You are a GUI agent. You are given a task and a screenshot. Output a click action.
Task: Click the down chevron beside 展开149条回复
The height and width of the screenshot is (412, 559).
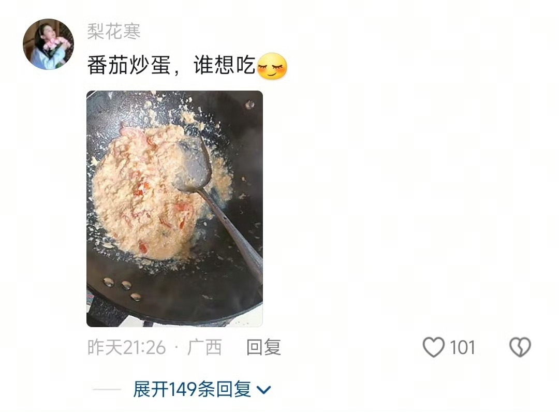[x=264, y=390]
